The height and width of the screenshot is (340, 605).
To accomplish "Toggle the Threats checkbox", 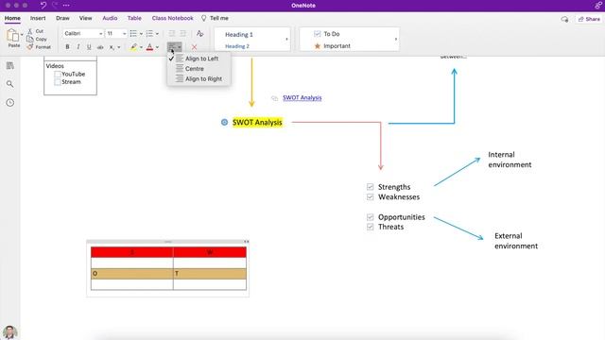I will [370, 227].
